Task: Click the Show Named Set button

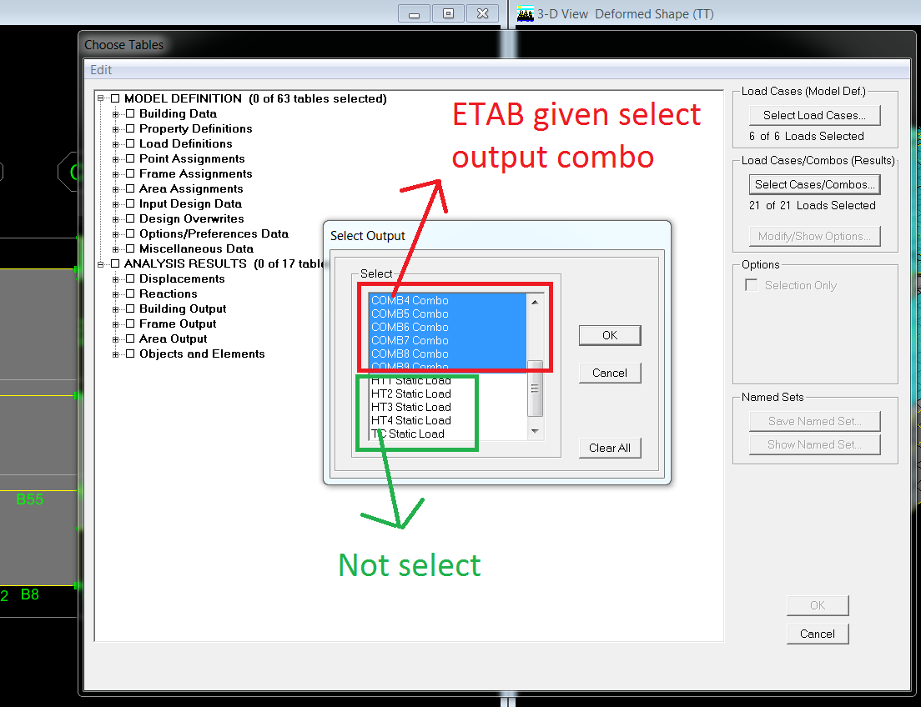Action: click(813, 444)
